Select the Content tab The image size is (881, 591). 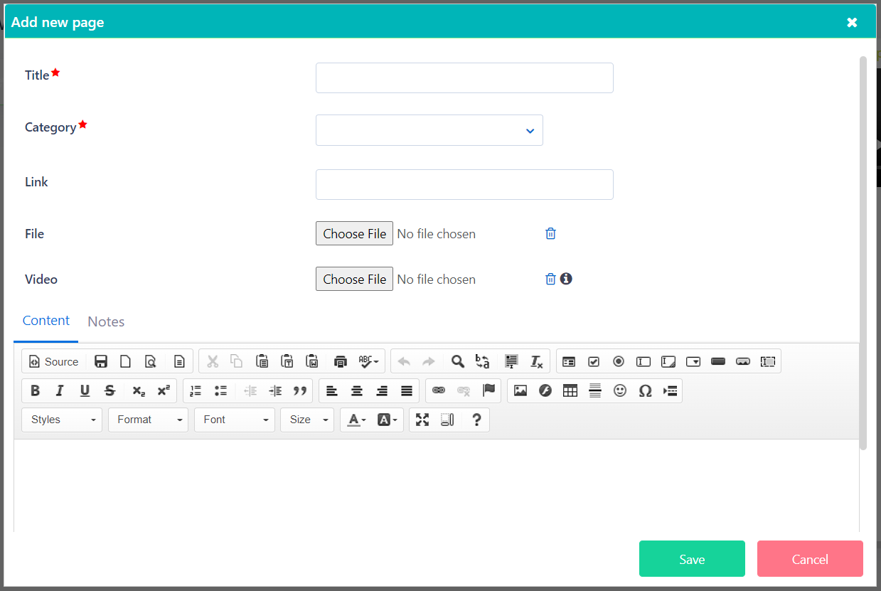46,321
